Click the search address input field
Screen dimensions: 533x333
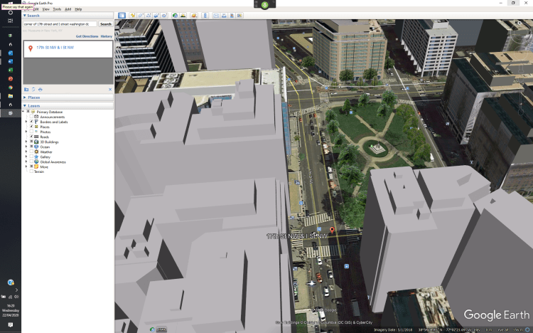(x=60, y=23)
